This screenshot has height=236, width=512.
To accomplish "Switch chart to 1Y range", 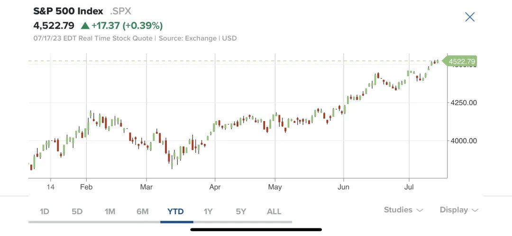I will point(208,211).
